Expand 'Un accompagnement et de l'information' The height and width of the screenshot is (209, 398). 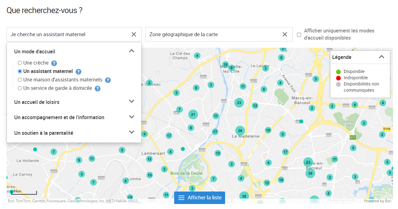(132, 117)
